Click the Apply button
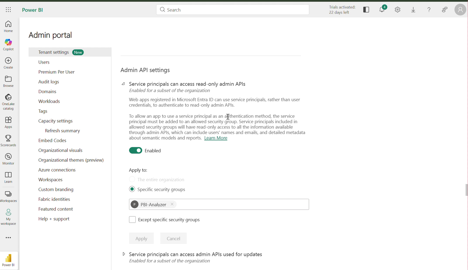468x270 pixels. tap(141, 238)
